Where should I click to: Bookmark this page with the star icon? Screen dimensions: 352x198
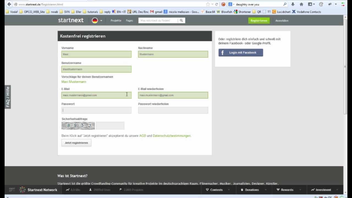tap(208, 4)
